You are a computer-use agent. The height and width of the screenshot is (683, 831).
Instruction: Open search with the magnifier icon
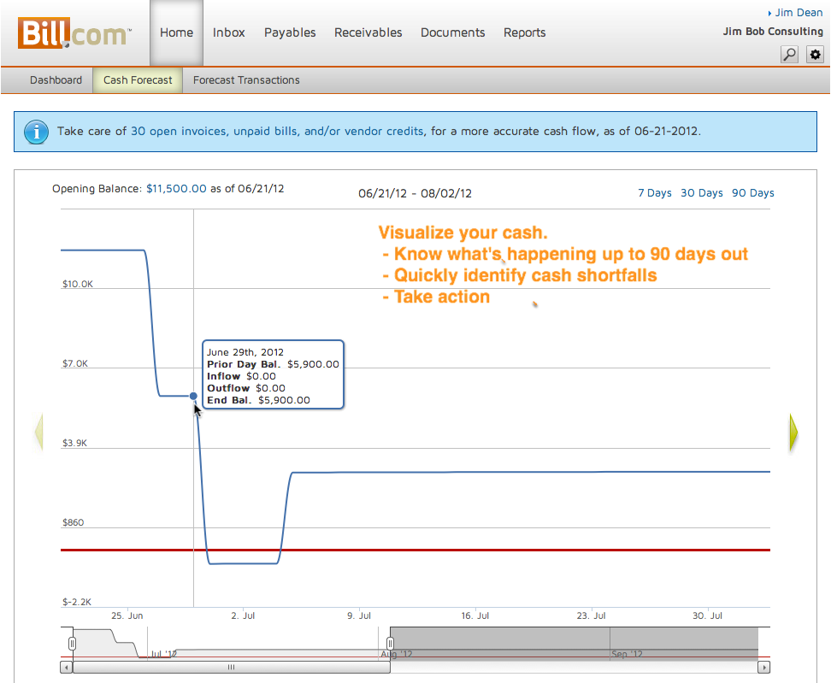[x=789, y=55]
